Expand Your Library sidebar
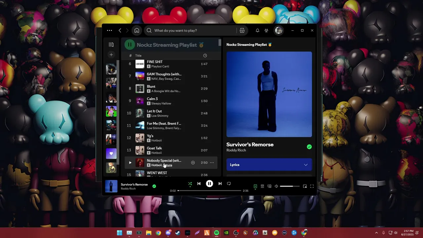Screen dimensions: 423x238 click(111, 45)
